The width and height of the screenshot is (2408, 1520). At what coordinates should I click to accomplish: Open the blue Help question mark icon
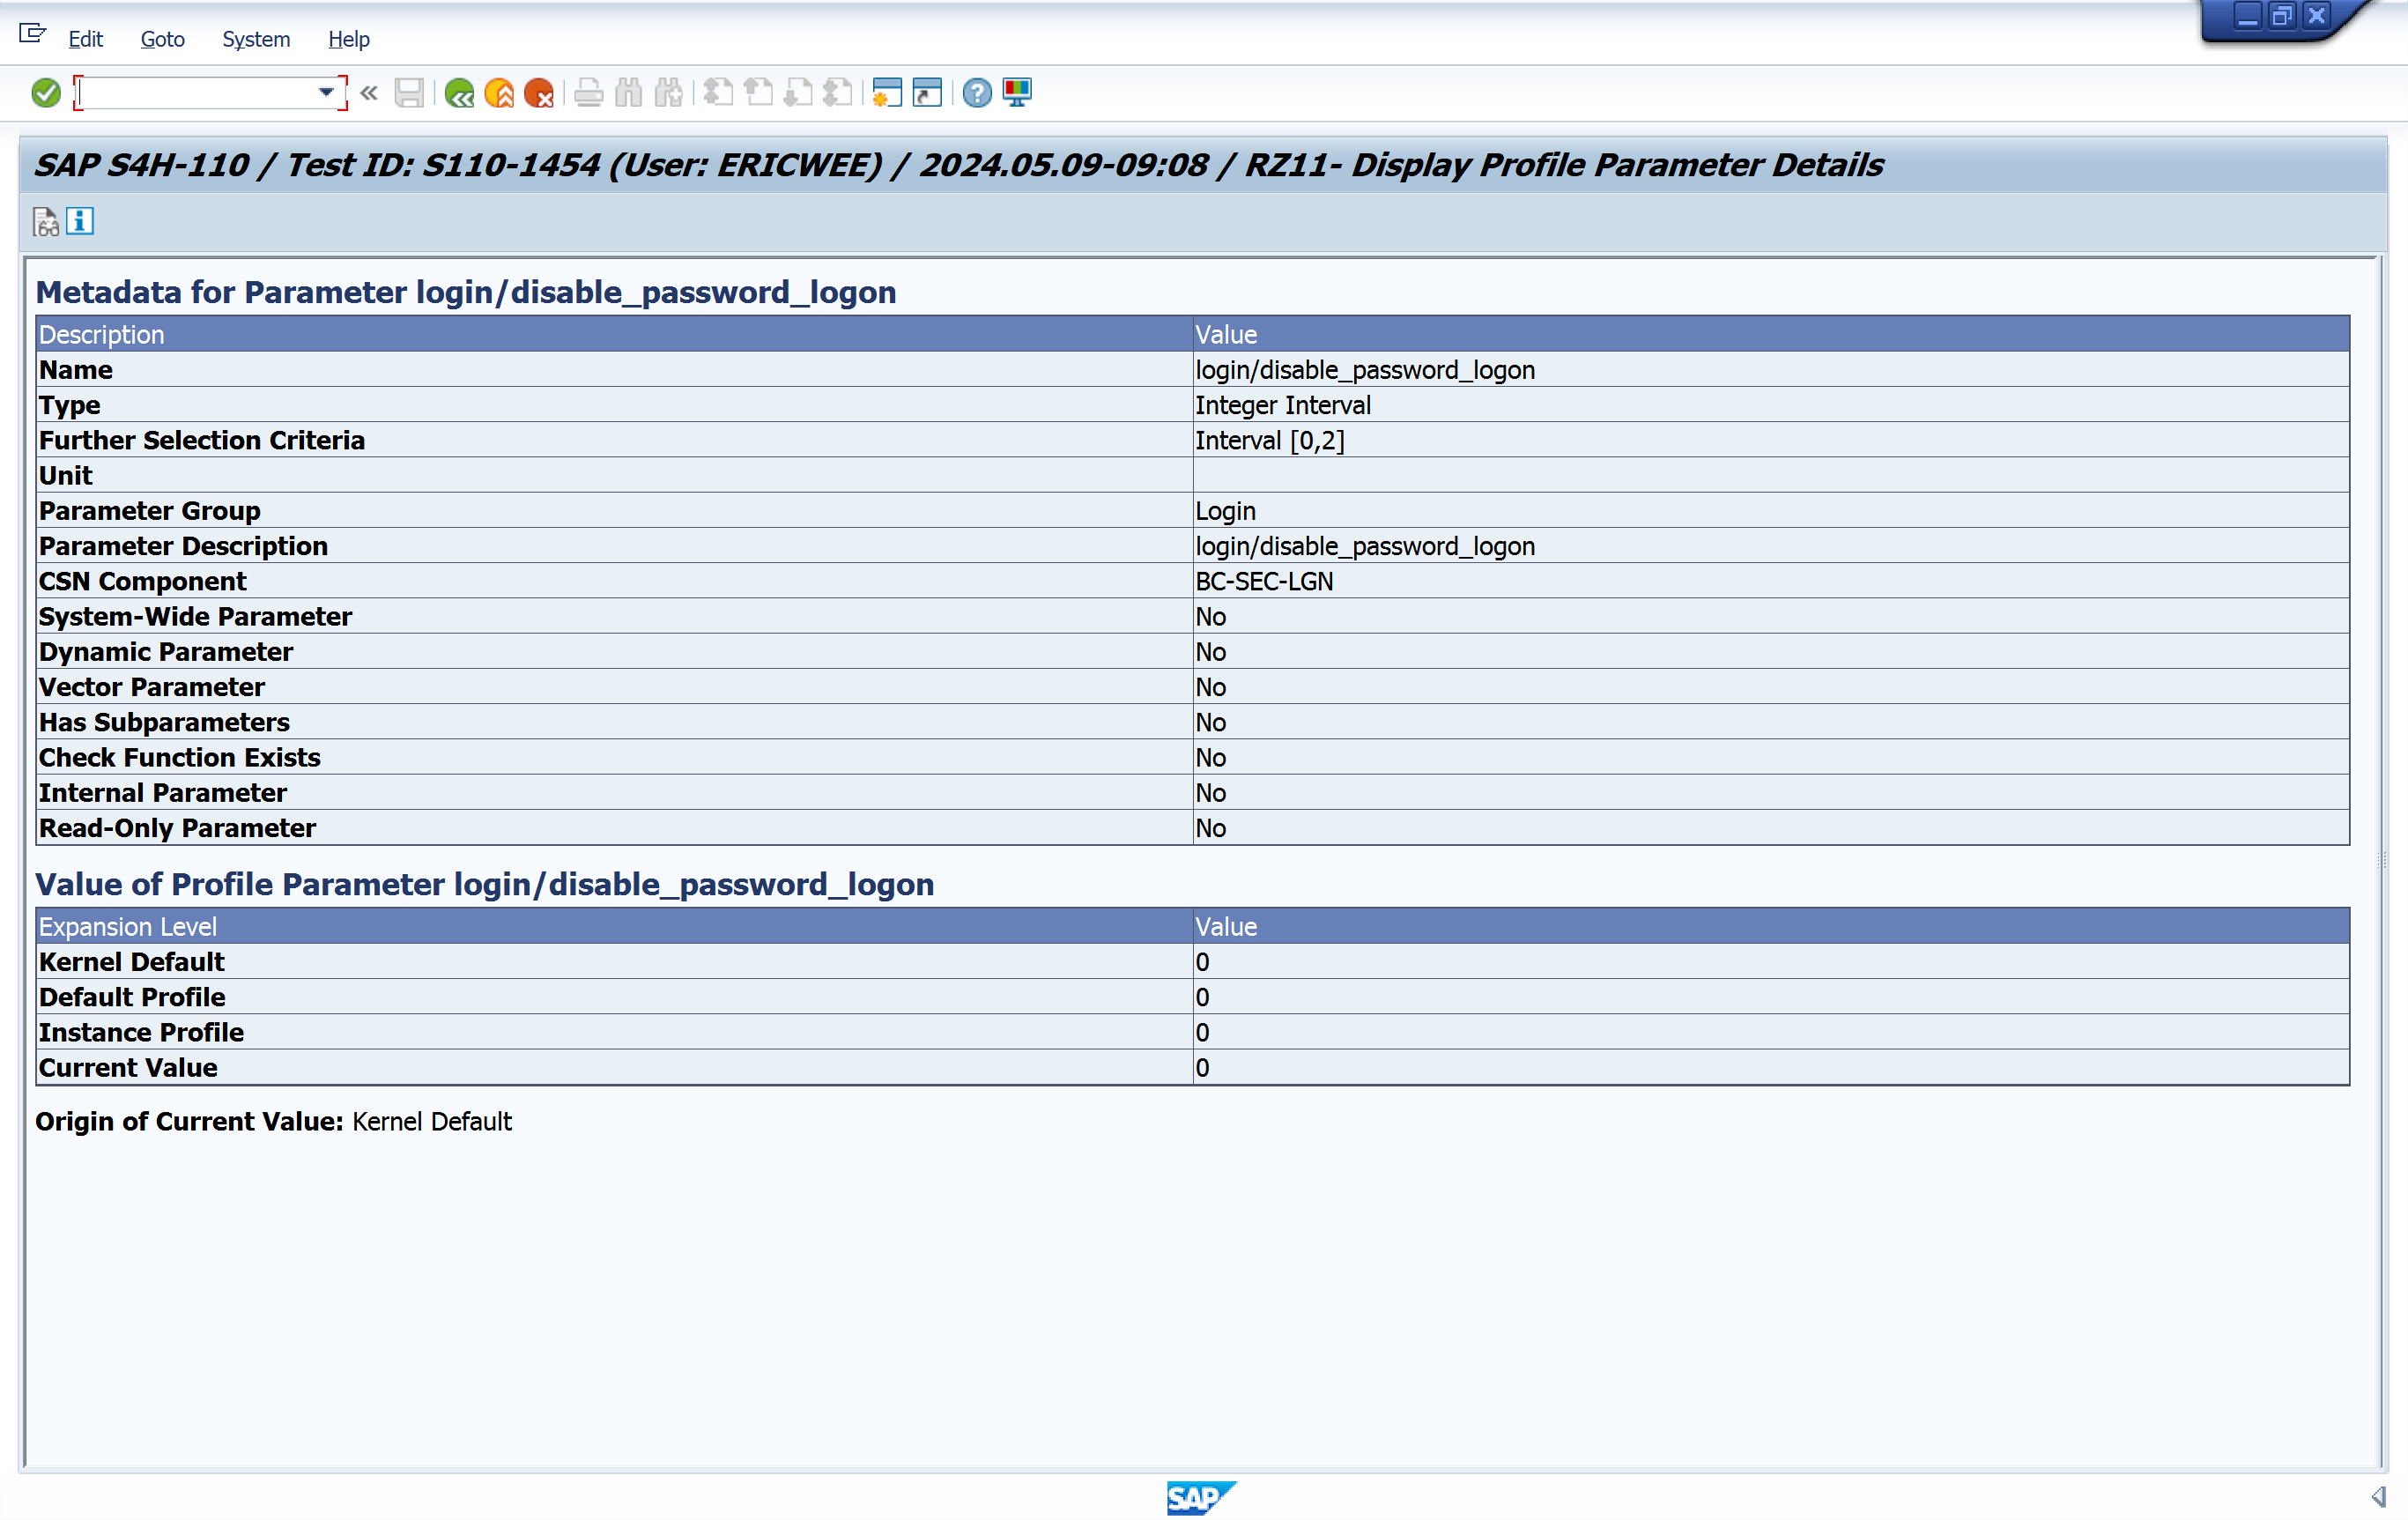click(x=977, y=93)
